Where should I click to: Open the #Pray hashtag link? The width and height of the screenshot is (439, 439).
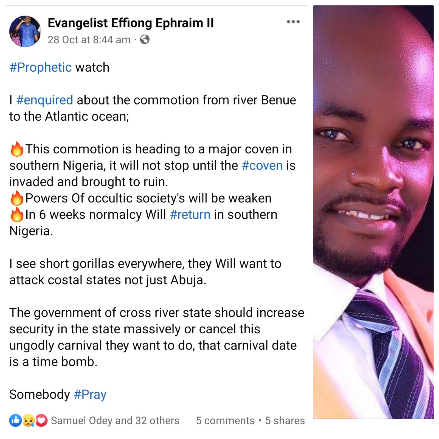coord(90,395)
